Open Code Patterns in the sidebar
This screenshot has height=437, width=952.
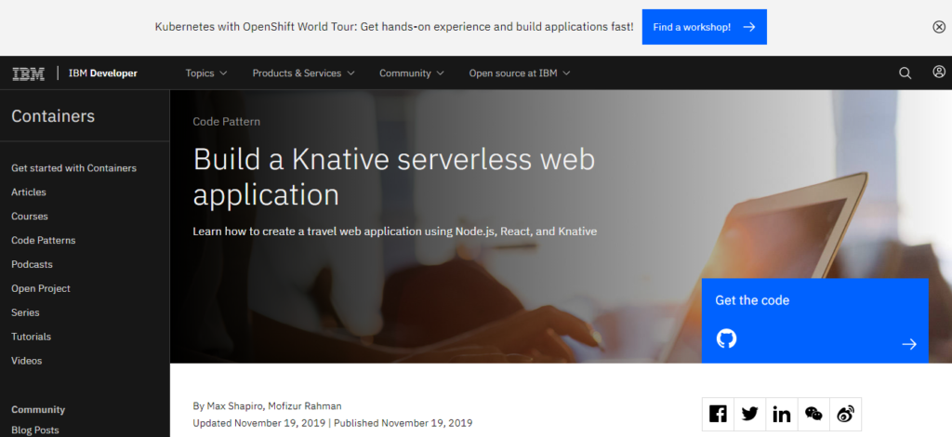43,240
